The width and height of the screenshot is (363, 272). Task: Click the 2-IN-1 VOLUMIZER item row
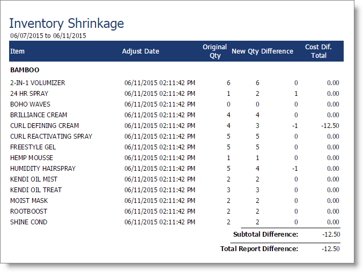click(38, 83)
